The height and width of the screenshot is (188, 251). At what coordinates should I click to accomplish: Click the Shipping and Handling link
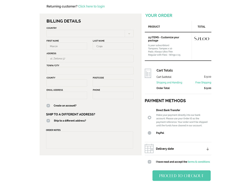coord(169,82)
